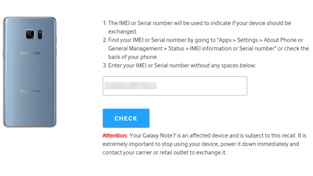Screen dimensions: 313x176
Task: Click the flash sensor beside the camera lens
Action: [x=39, y=34]
